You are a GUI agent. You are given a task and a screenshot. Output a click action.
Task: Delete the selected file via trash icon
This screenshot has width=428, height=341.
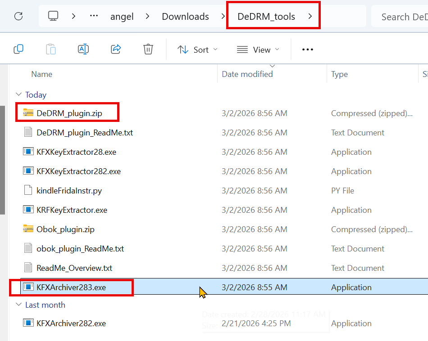pyautogui.click(x=148, y=49)
